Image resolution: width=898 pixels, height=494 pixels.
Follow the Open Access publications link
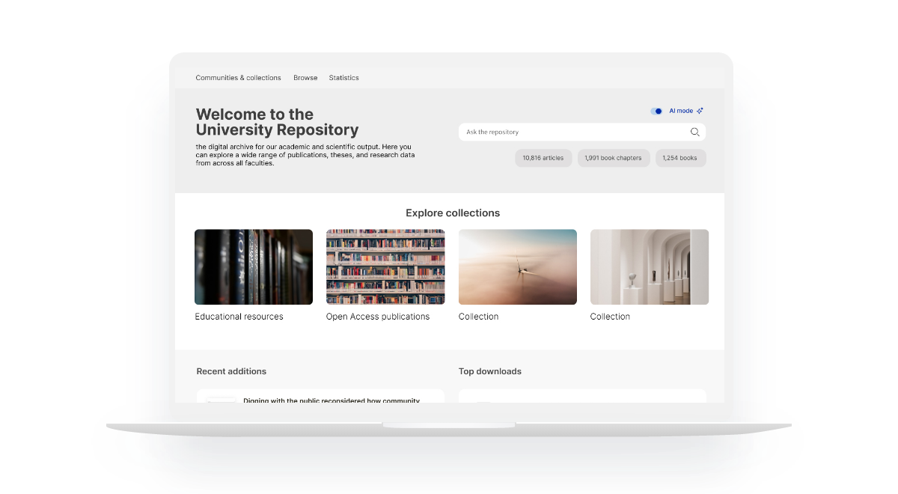[378, 317]
